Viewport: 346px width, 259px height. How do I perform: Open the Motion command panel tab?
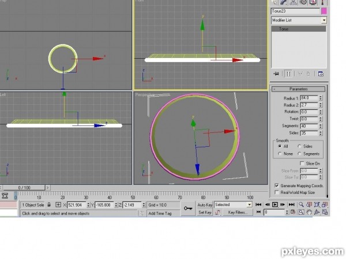point(303,2)
